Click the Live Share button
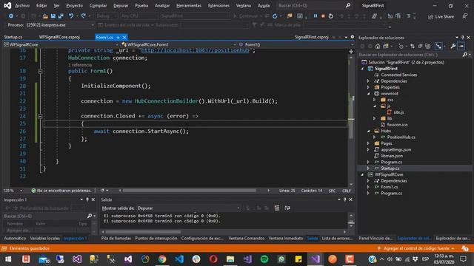The height and width of the screenshot is (266, 474). (441, 16)
